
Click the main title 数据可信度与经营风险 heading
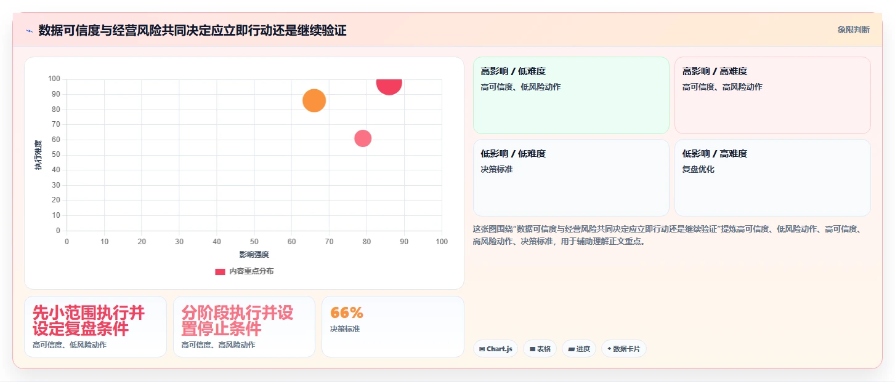click(x=192, y=30)
